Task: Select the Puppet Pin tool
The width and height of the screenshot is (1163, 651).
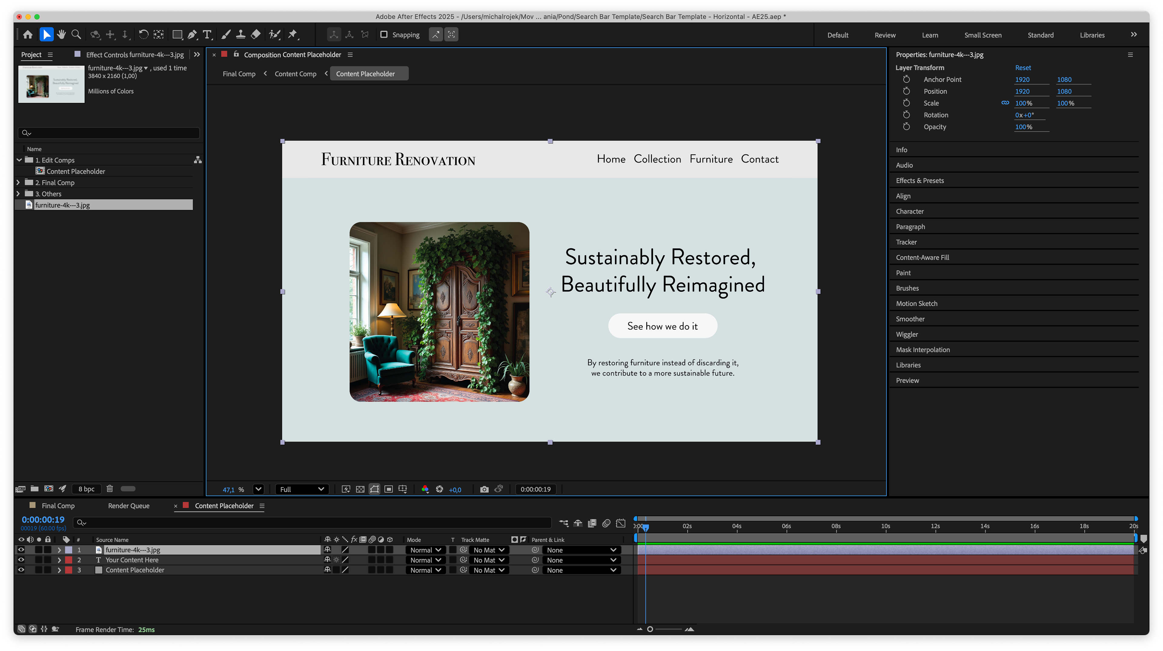Action: coord(293,35)
